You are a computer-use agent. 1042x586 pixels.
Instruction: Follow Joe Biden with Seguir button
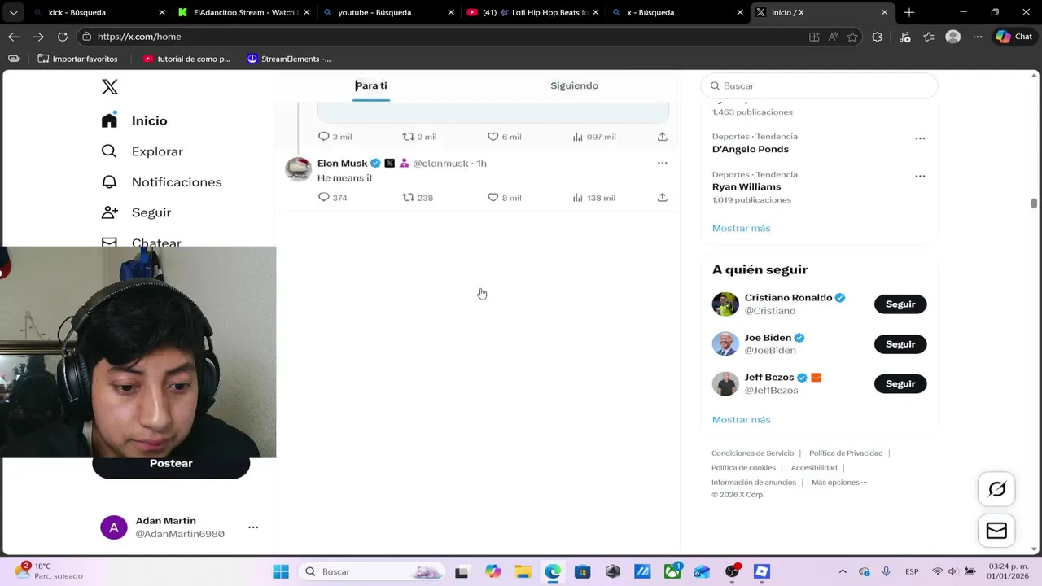pyautogui.click(x=900, y=344)
